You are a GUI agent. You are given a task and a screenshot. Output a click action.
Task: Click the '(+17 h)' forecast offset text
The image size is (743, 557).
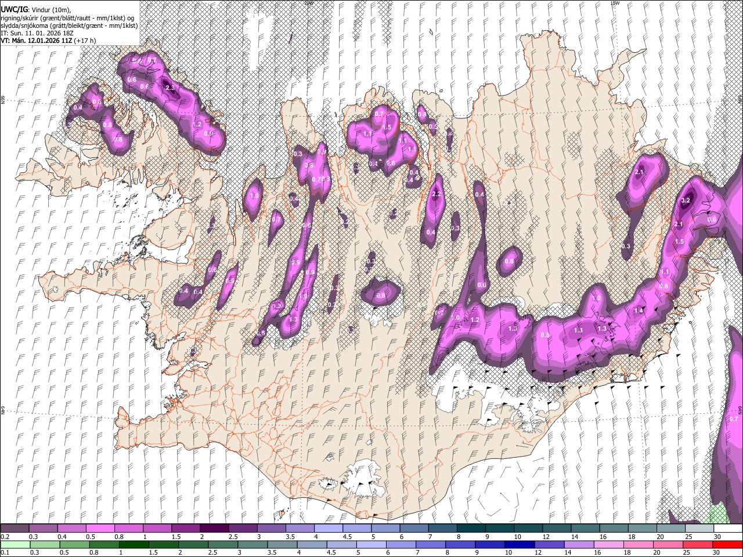(85, 41)
